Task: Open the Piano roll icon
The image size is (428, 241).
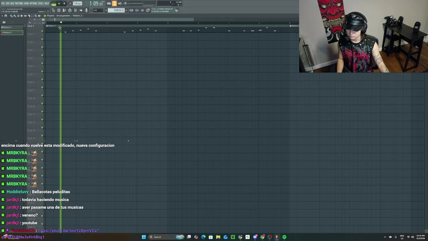Action: click(x=64, y=10)
